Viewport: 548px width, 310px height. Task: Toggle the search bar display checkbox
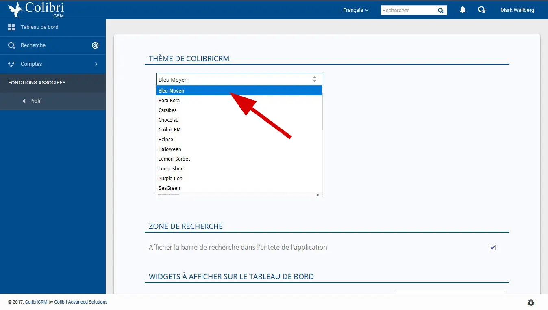click(x=493, y=248)
